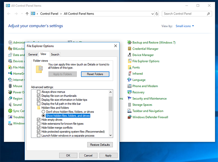Image resolution: width=218 pixels, height=162 pixels.
Task: Check Hide extensions for known file types
Action: point(39,124)
